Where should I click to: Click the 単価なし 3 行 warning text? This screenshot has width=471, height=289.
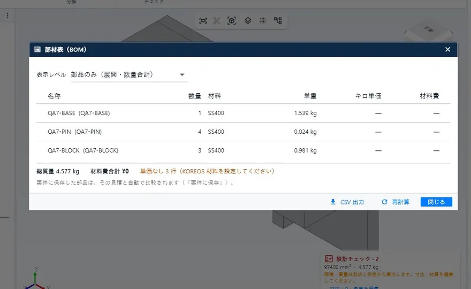pos(207,171)
